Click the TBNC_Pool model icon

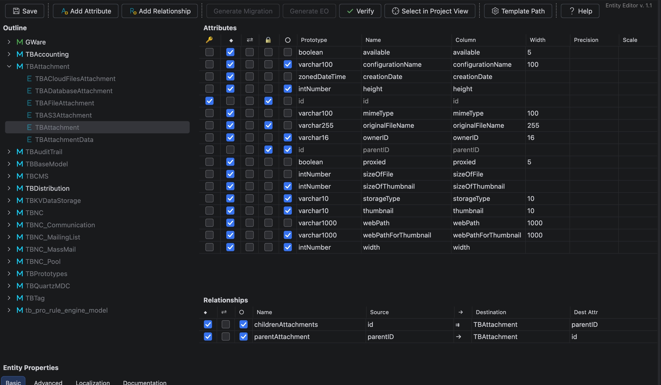[x=20, y=262]
